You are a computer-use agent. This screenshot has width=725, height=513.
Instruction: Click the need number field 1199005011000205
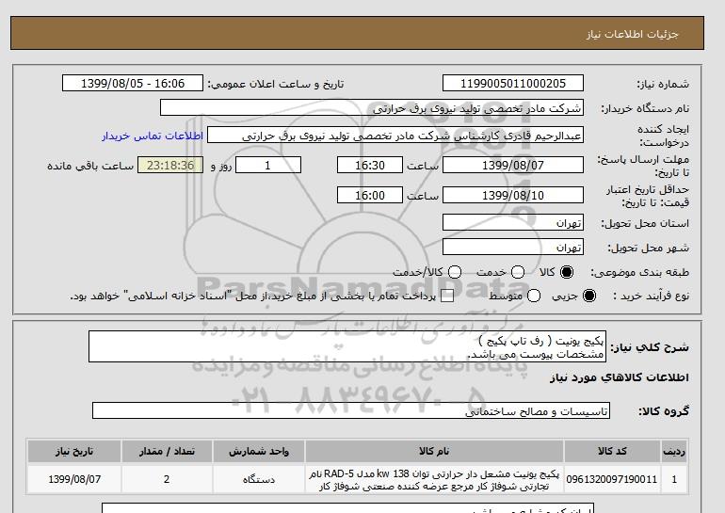[x=513, y=83]
